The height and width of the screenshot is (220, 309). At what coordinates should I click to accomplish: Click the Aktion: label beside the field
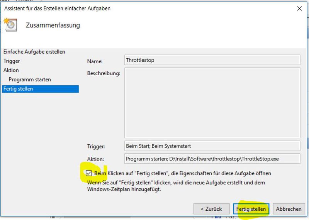[95, 159]
